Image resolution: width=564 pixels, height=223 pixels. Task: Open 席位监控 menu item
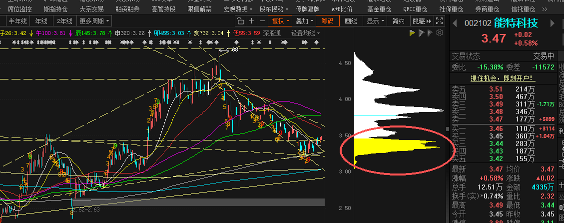tap(19, 9)
